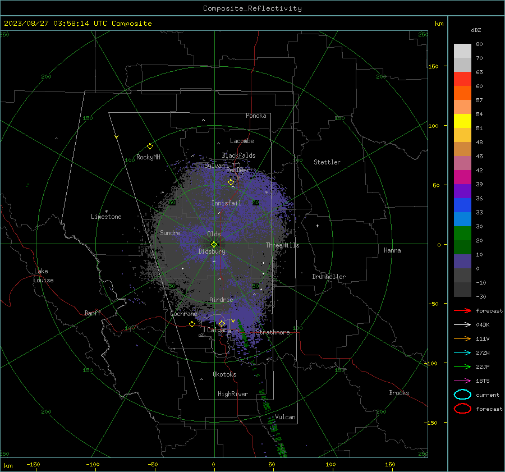Click the Lacombe town label
The width and height of the screenshot is (505, 472).
[242, 141]
